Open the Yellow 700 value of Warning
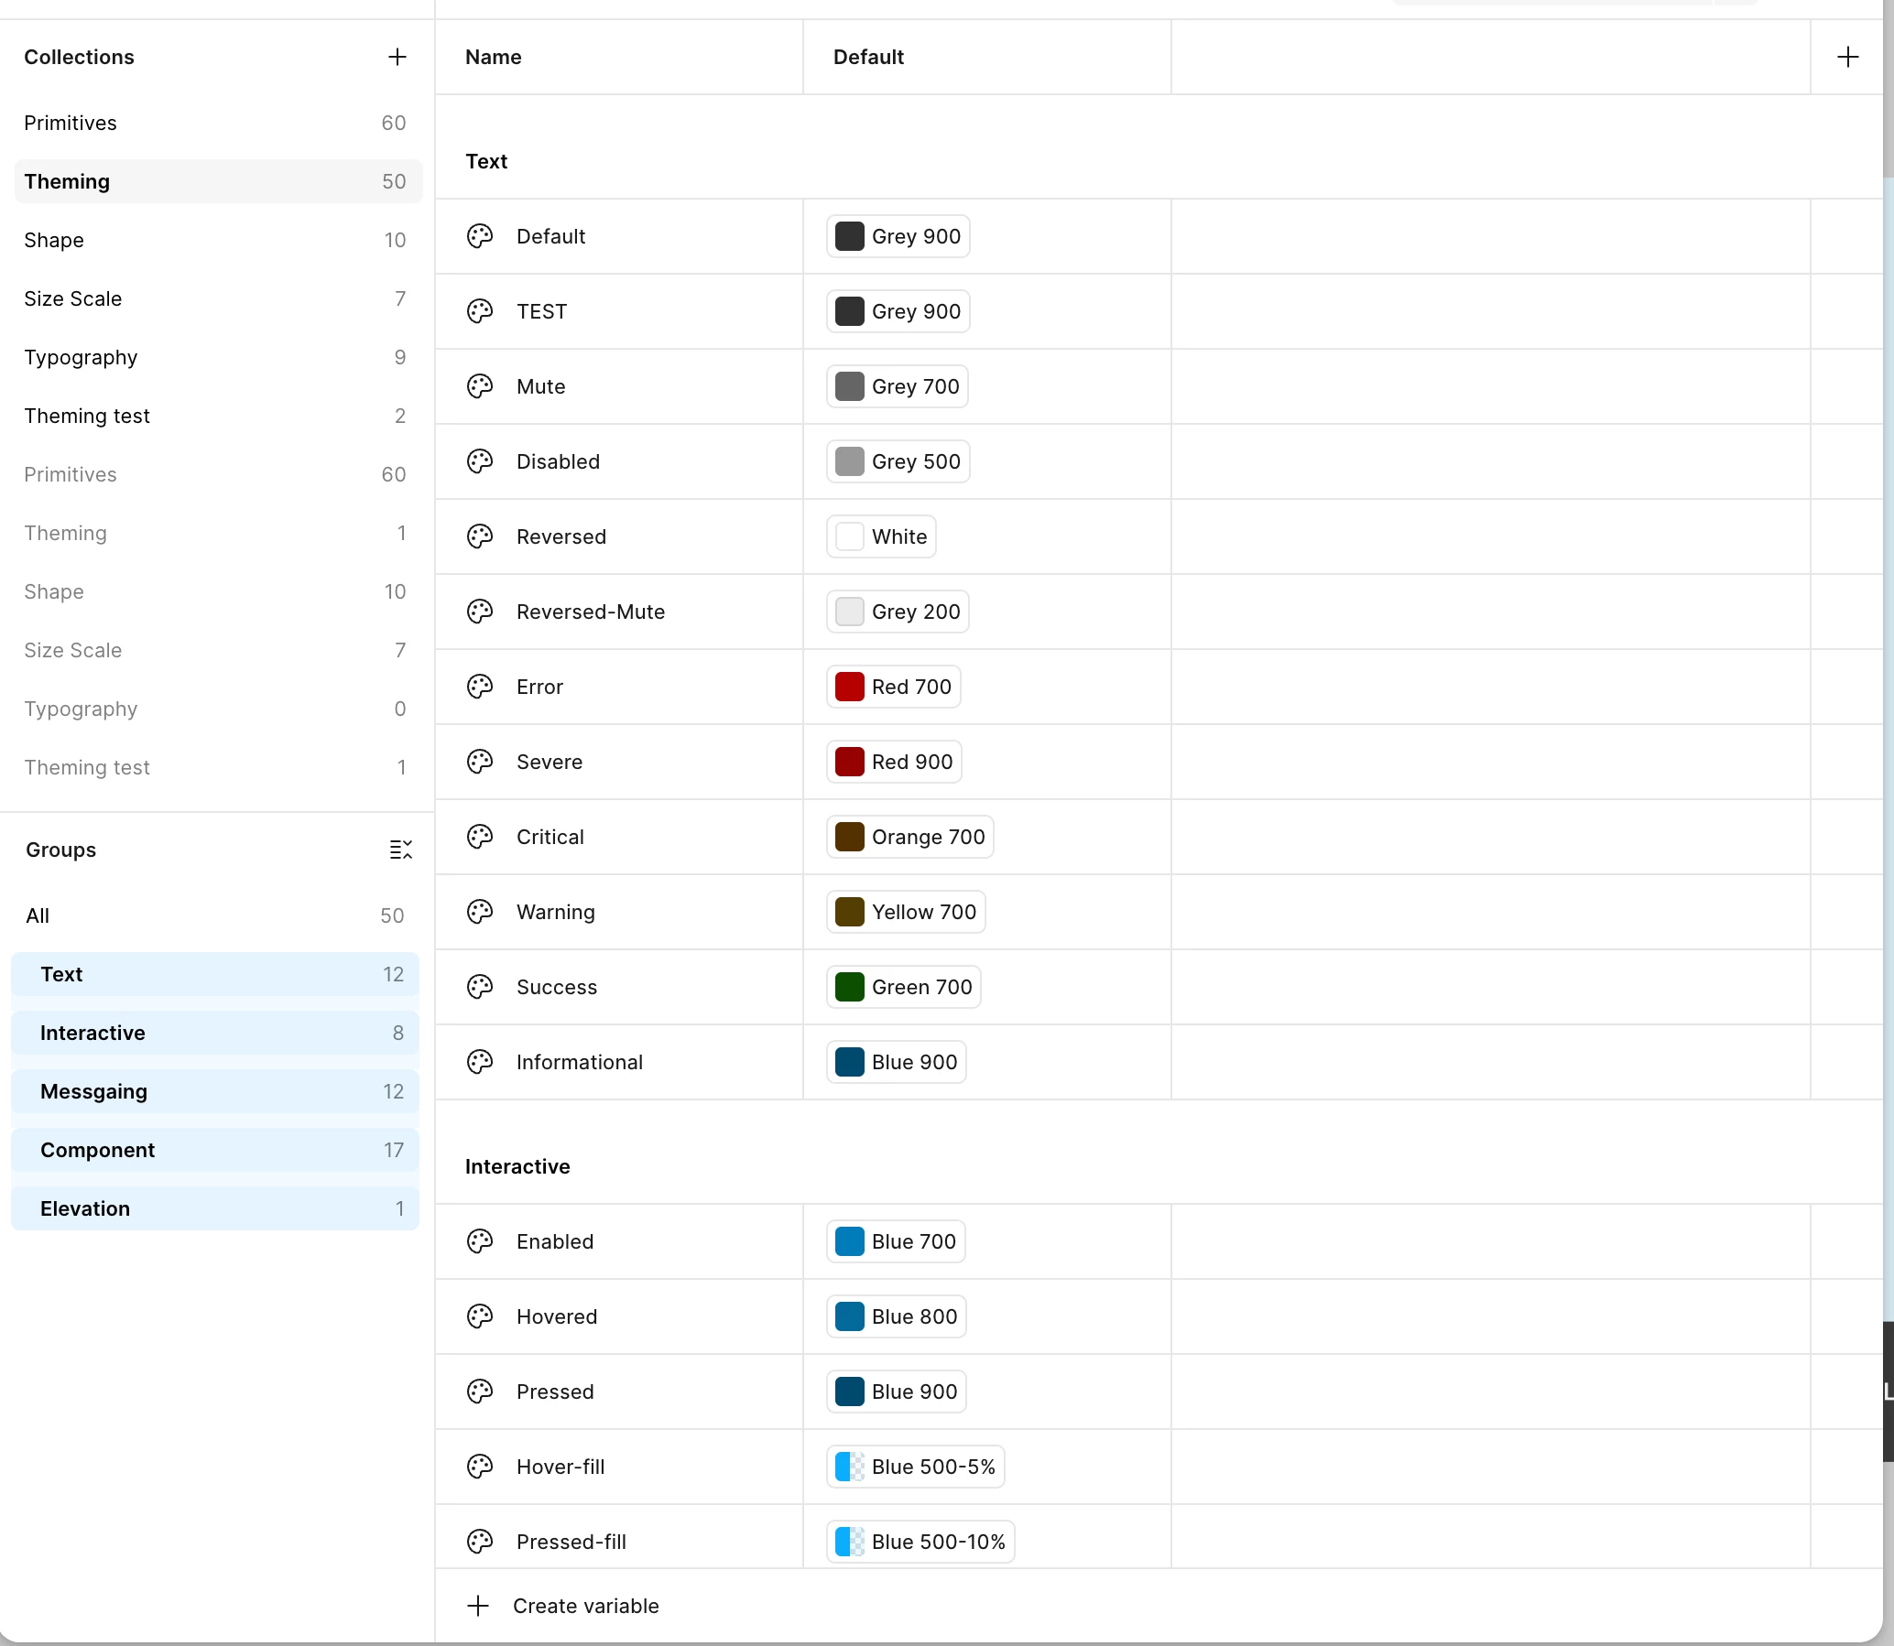Viewport: 1894px width, 1646px height. pos(905,912)
